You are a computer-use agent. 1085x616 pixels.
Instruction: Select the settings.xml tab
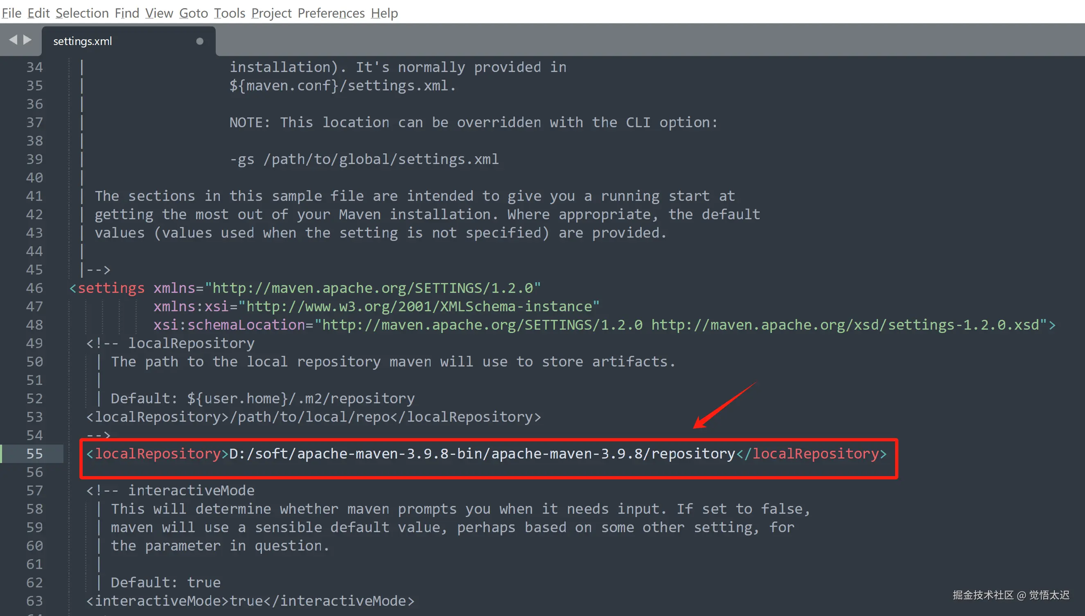pos(83,41)
